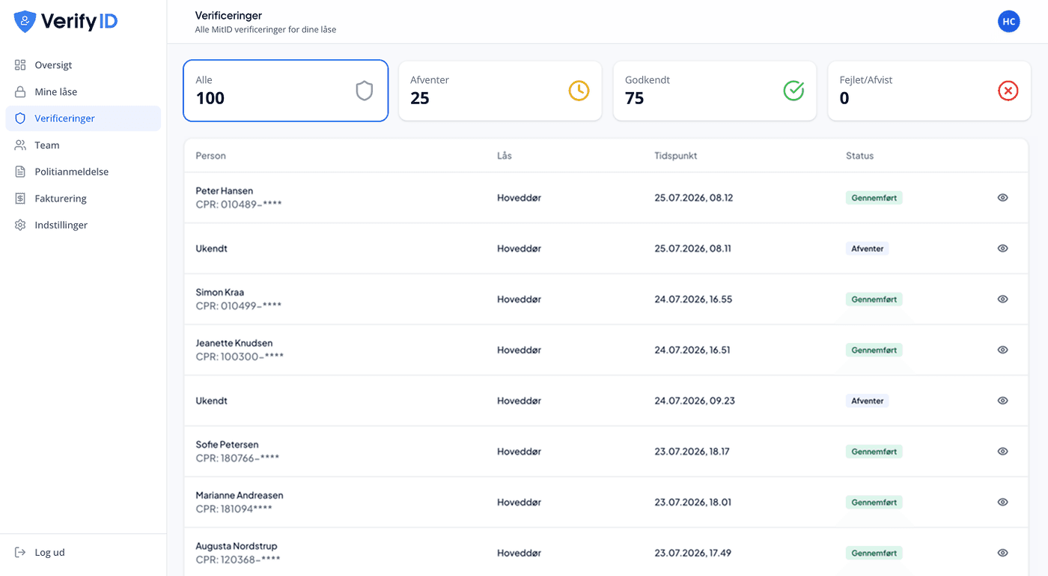Go to Oversigt in the sidebar
The height and width of the screenshot is (576, 1048).
tap(83, 65)
